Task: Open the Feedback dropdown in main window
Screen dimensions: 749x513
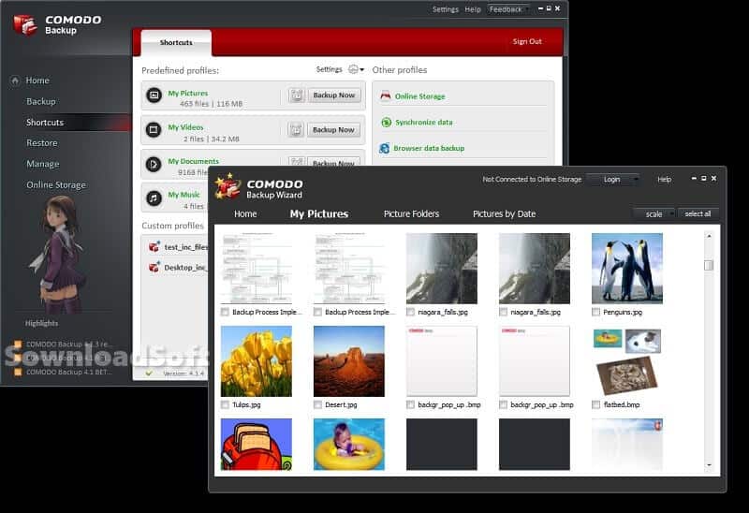Action: pos(507,9)
